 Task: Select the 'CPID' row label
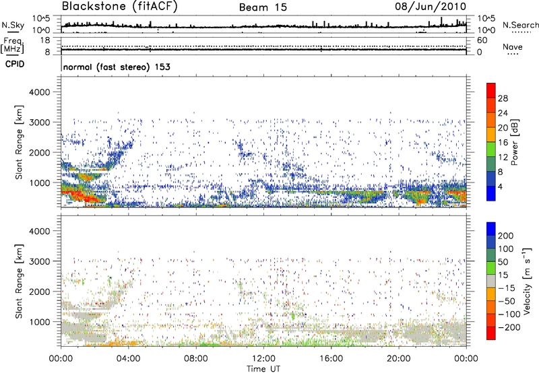[x=15, y=64]
